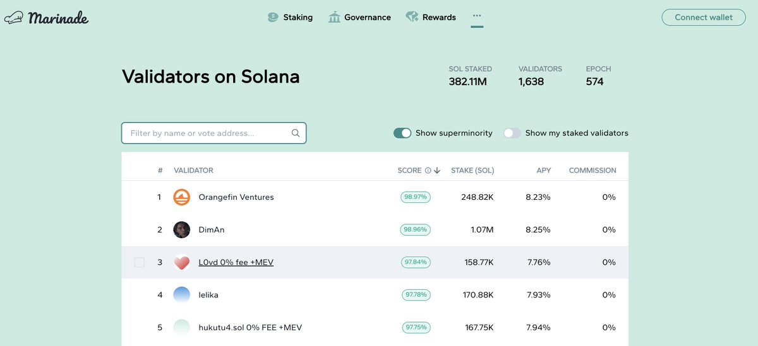The height and width of the screenshot is (346, 758).
Task: Click Orangefin Ventures validator logo
Action: tap(181, 197)
